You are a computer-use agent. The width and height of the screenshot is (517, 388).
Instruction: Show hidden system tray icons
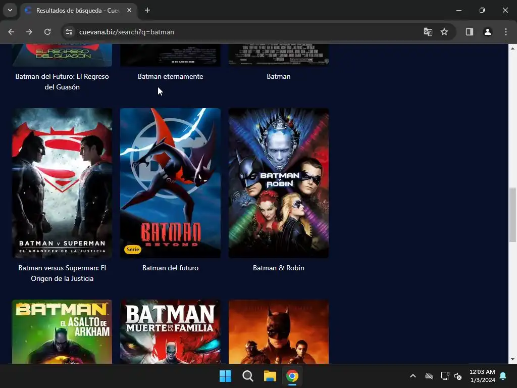tap(413, 376)
